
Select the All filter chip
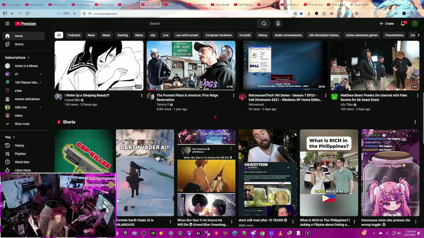tap(59, 35)
